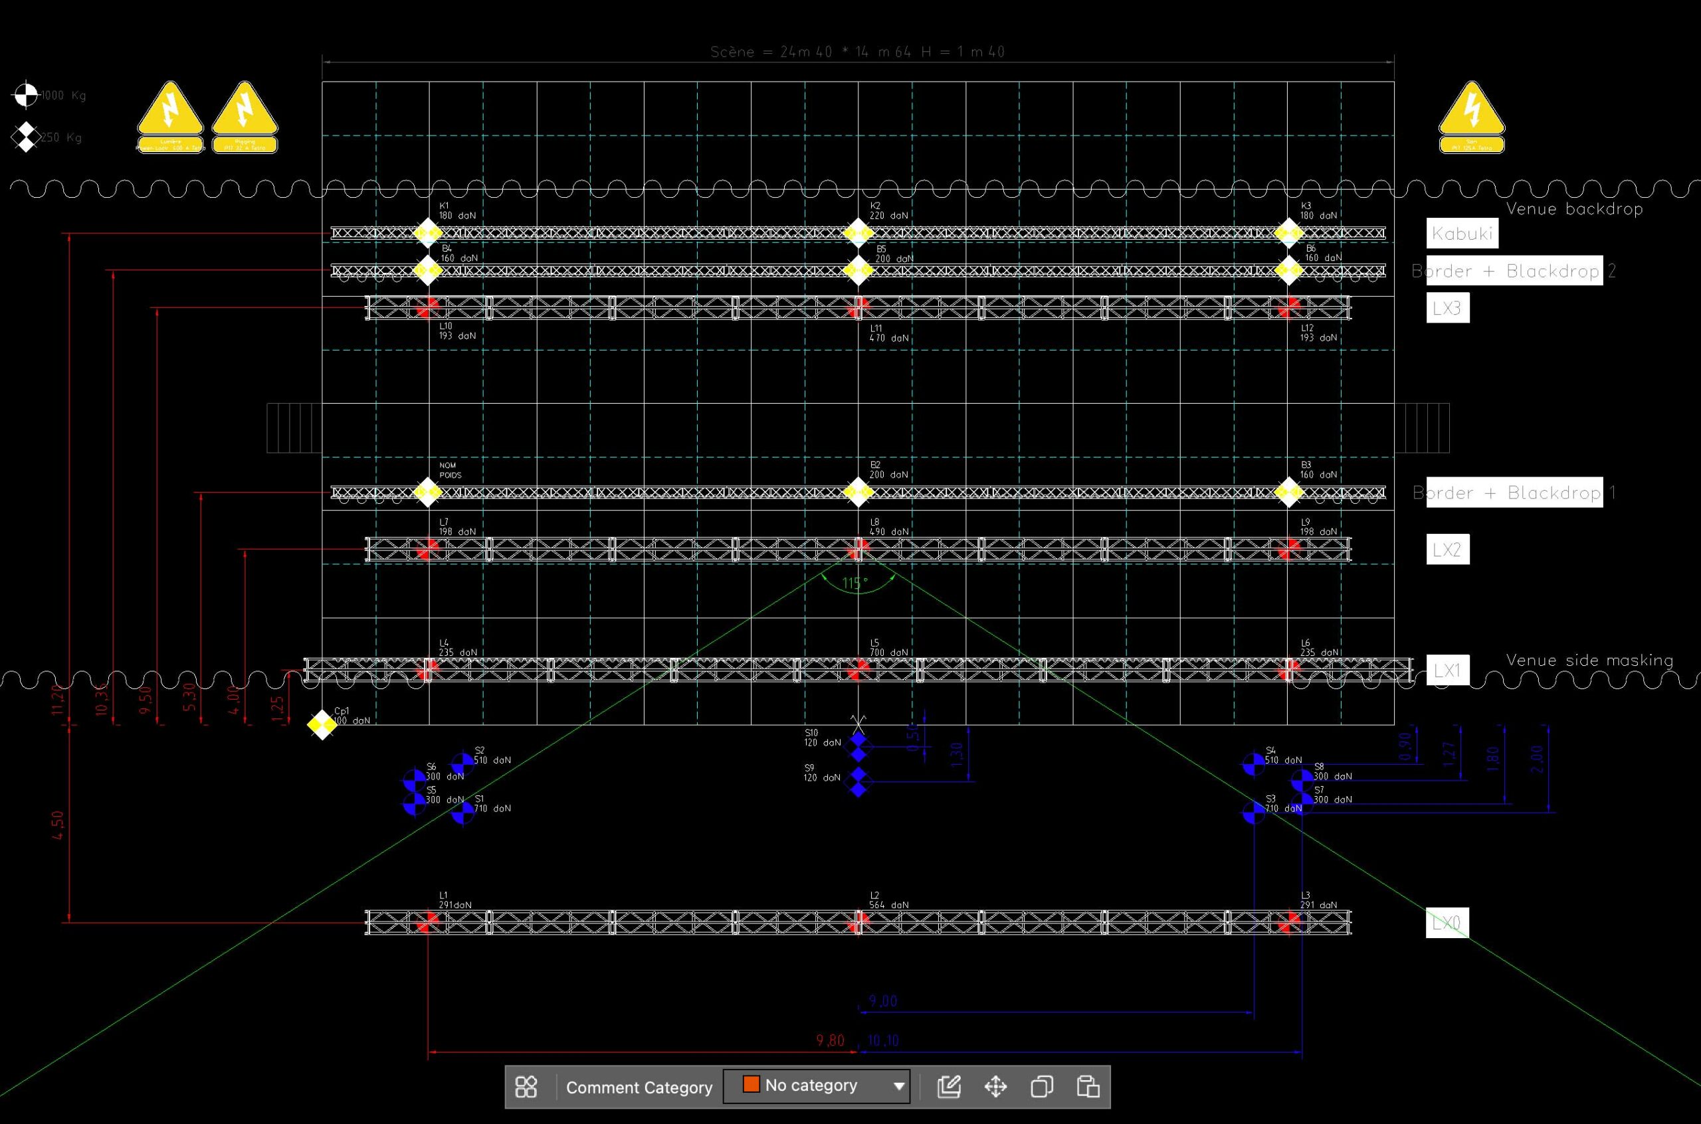Click the LX2 truss label
Image resolution: width=1701 pixels, height=1124 pixels.
[1447, 550]
